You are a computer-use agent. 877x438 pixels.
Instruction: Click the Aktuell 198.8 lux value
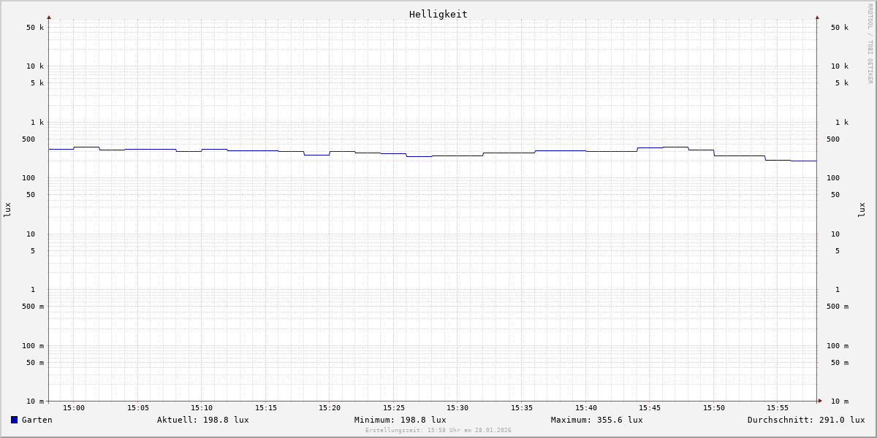point(202,420)
